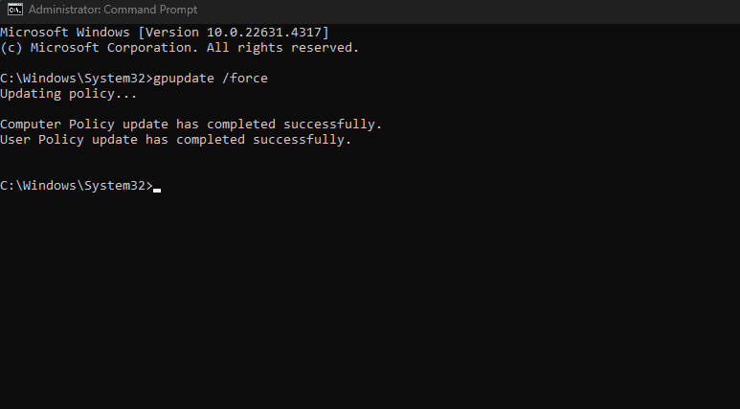
Task: Click the /force switch text
Action: click(x=244, y=78)
